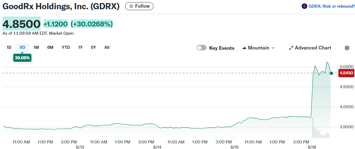This screenshot has width=355, height=149.
Task: Select the 5Y time range tab
Action: 93,47
